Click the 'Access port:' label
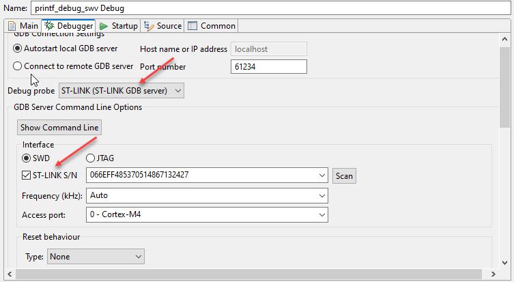514x282 pixels. tap(44, 215)
